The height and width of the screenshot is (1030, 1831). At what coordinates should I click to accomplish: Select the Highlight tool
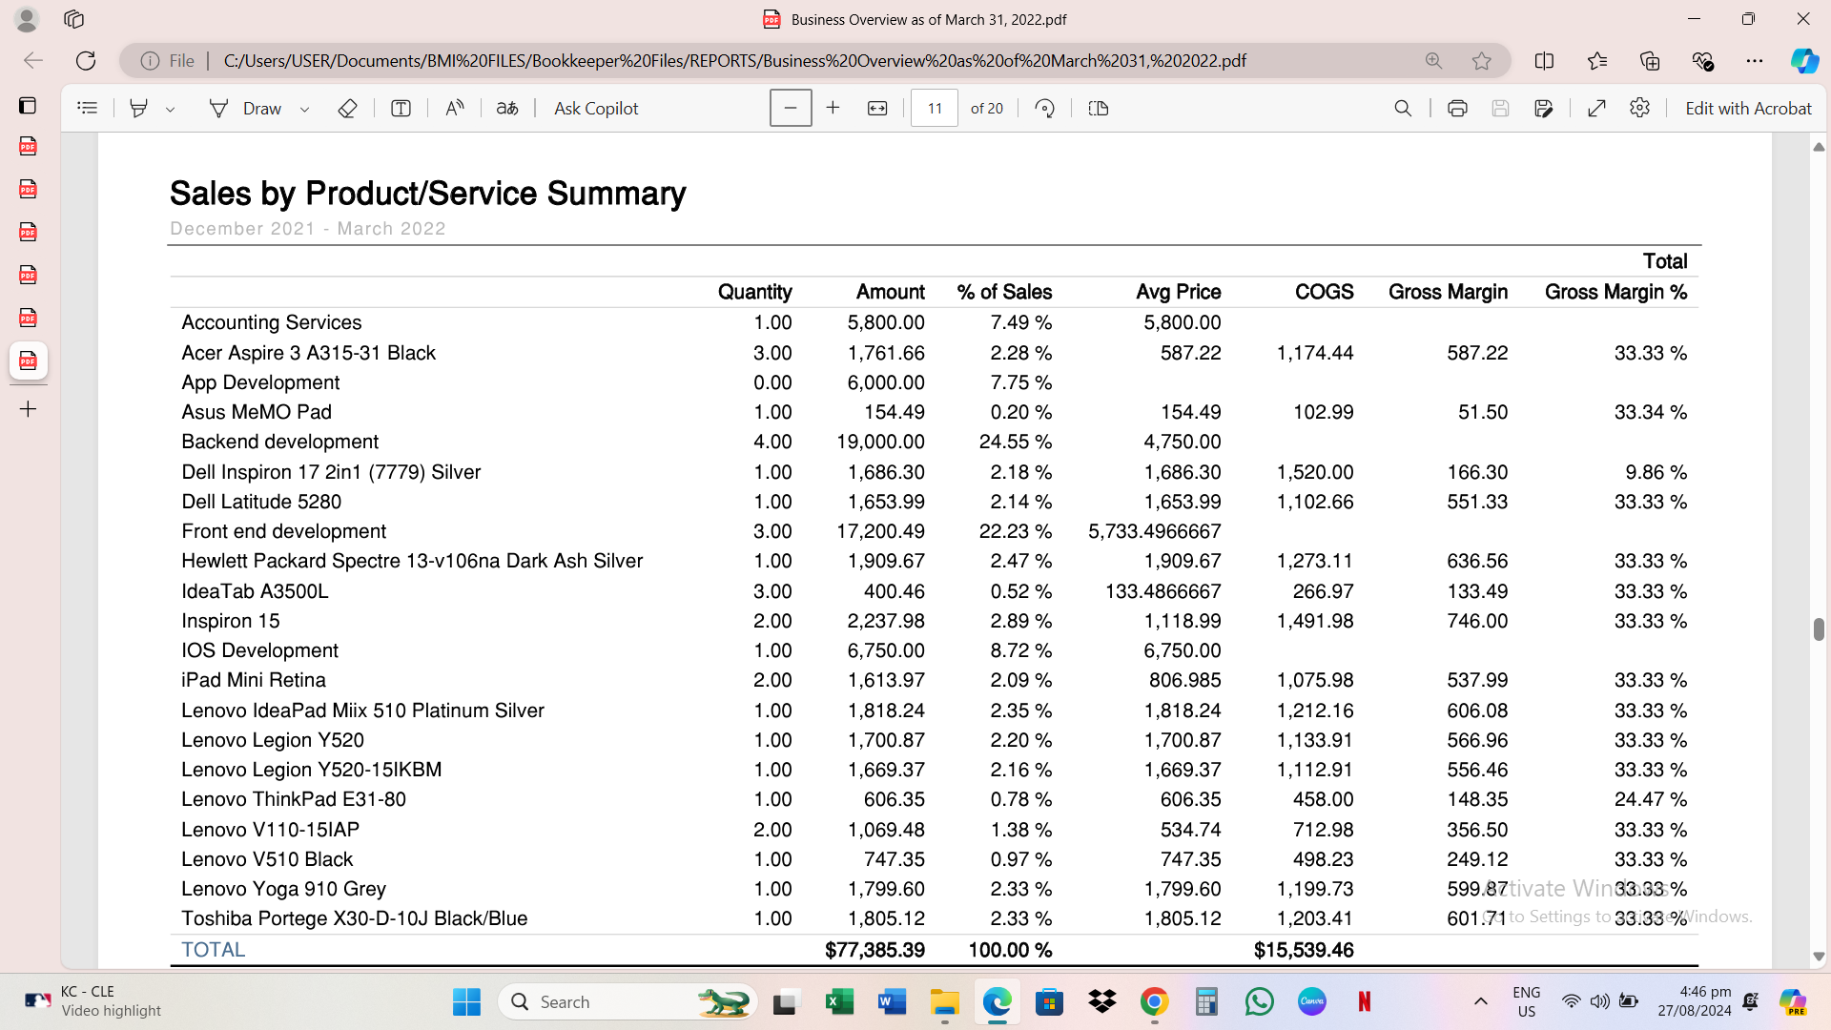coord(139,108)
